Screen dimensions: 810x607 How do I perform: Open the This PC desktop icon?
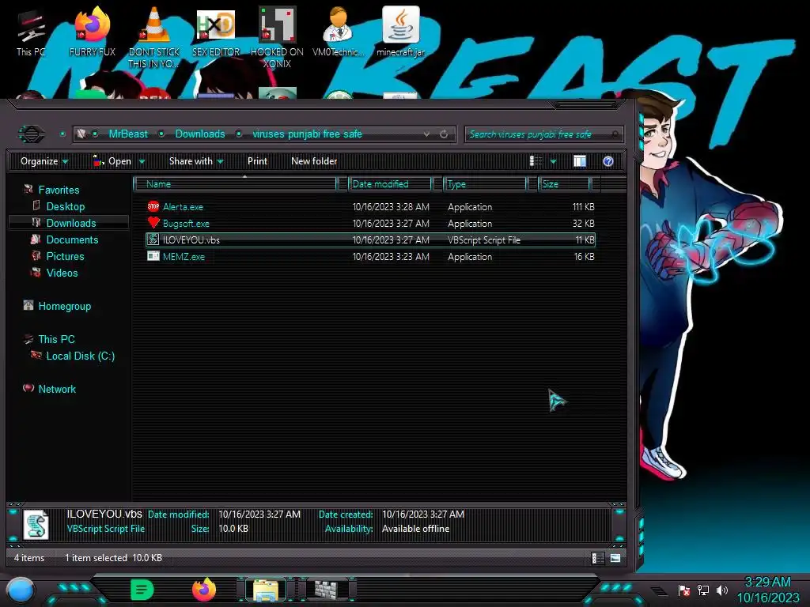pyautogui.click(x=30, y=33)
